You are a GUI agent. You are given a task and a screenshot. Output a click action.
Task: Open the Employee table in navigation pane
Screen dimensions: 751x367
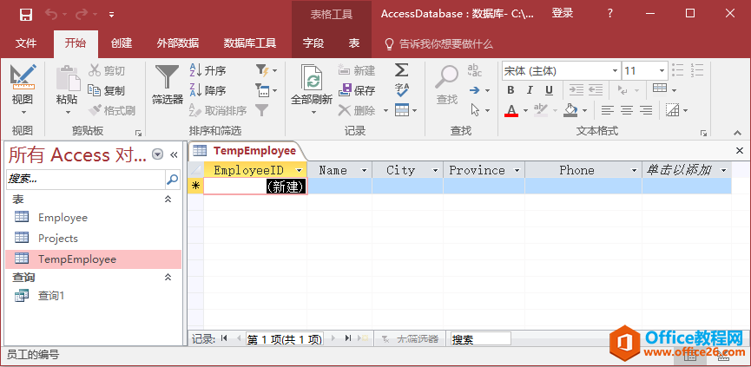(x=63, y=218)
